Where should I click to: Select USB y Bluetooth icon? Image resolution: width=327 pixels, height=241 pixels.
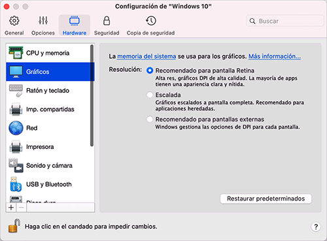pyautogui.click(x=16, y=184)
